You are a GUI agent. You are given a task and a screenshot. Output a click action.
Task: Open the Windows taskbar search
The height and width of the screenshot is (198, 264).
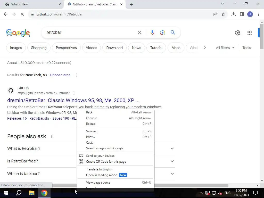point(19,193)
